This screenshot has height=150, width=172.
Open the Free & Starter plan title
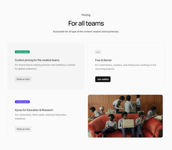coord(103,60)
